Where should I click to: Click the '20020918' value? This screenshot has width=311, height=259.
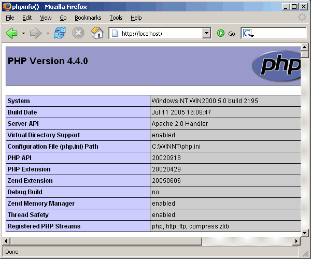pyautogui.click(x=166, y=158)
